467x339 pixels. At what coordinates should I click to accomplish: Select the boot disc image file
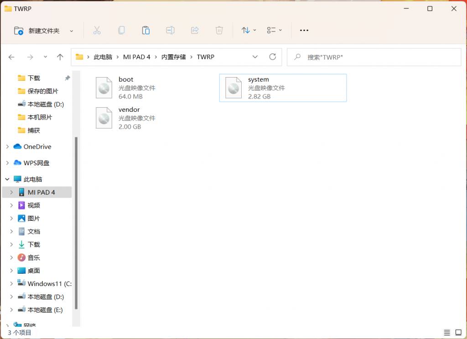tap(125, 88)
